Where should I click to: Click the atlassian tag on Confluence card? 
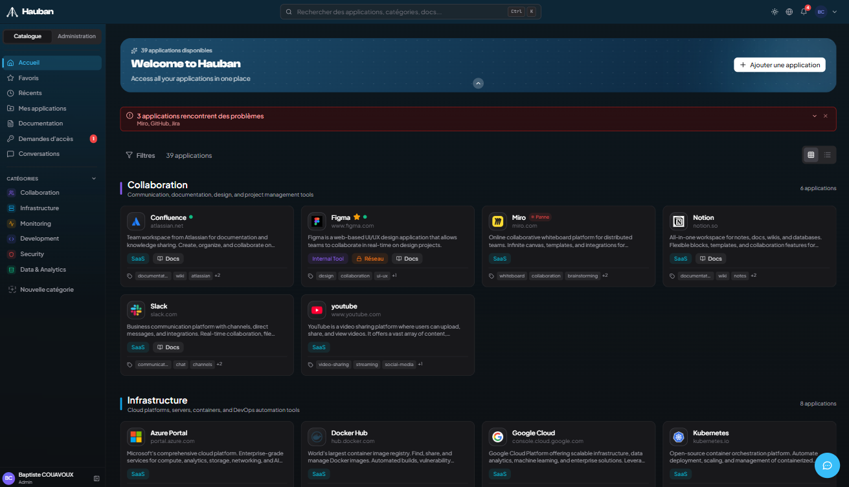pos(201,276)
